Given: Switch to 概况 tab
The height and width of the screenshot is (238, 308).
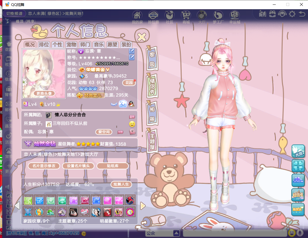Looking at the screenshot, I should coord(30,44).
